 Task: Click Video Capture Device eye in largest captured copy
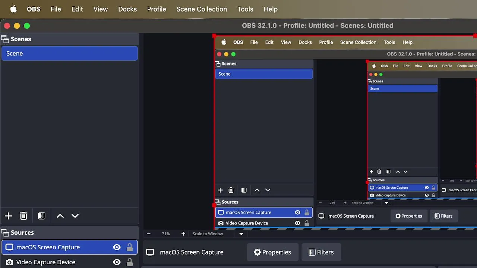pyautogui.click(x=297, y=223)
